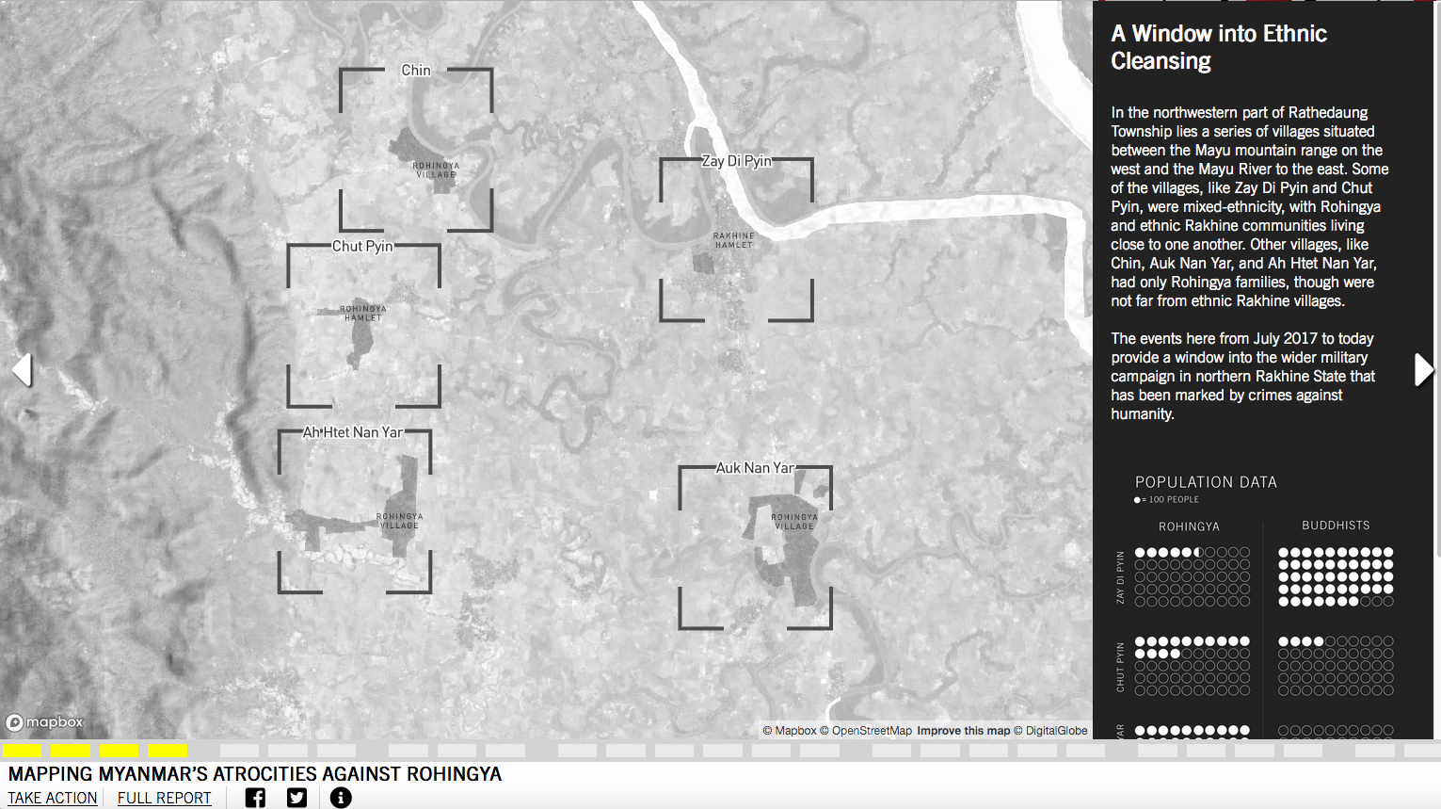Click the CHUT PYIN row label

point(1120,667)
